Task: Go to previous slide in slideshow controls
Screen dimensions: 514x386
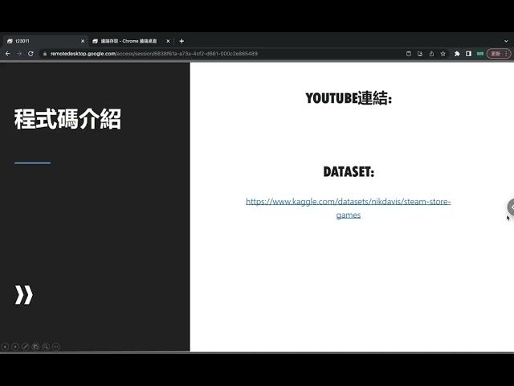Action: (x=5, y=347)
